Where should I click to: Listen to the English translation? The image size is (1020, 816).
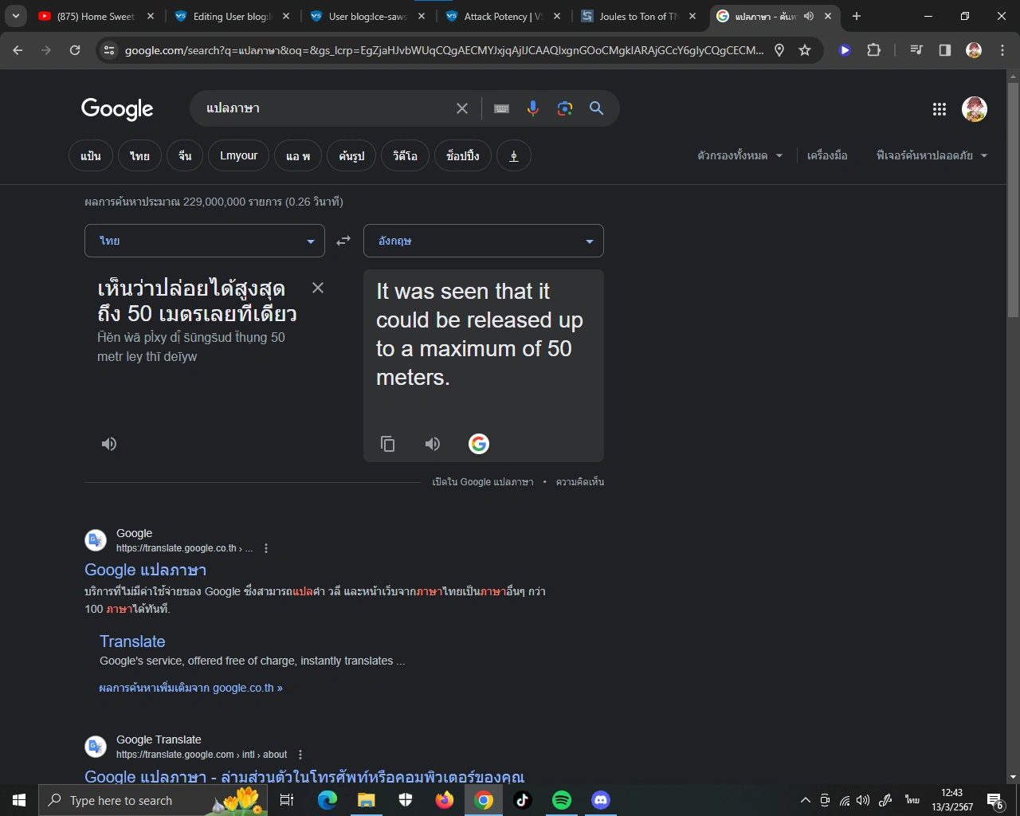pyautogui.click(x=433, y=444)
